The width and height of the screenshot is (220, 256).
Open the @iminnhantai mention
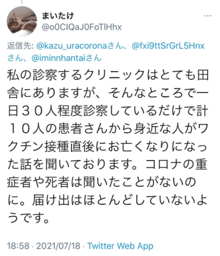pyautogui.click(x=59, y=58)
